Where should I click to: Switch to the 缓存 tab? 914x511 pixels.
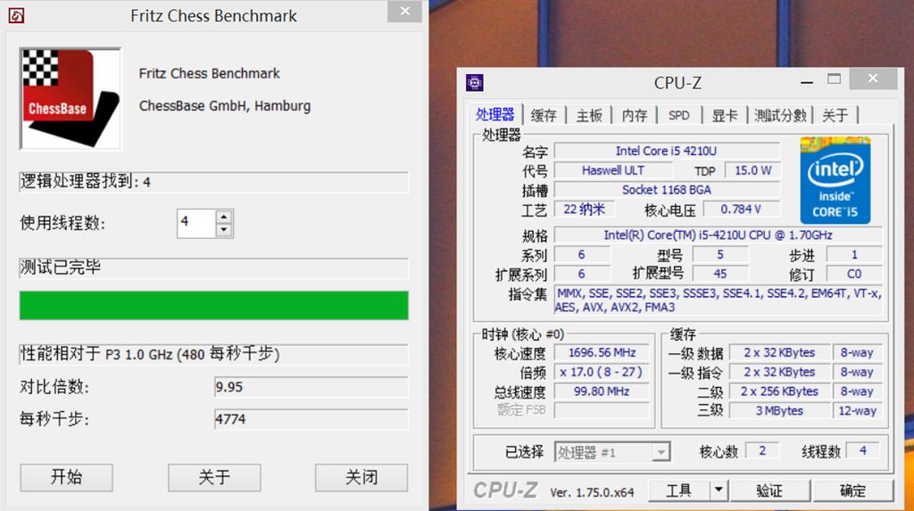click(x=544, y=115)
